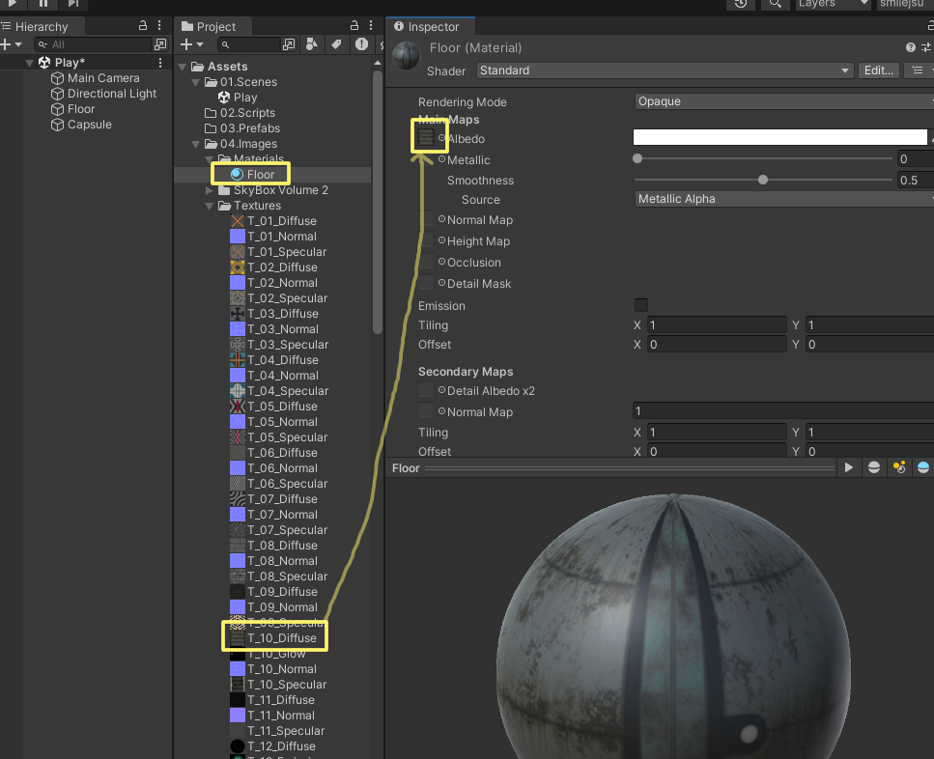Toggle the Hierarchy panel lock icon

click(143, 26)
